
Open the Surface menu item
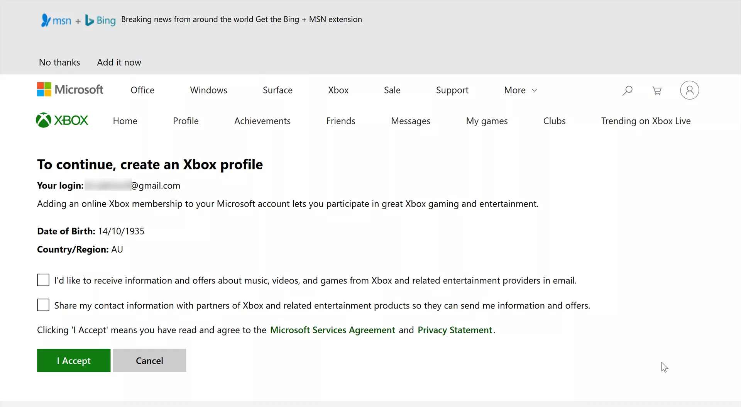277,90
